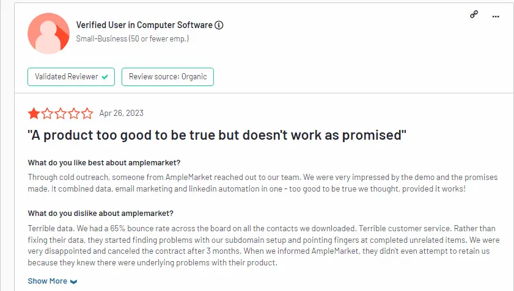This screenshot has width=514, height=291.
Task: Click the copy review link icon
Action: (474, 15)
